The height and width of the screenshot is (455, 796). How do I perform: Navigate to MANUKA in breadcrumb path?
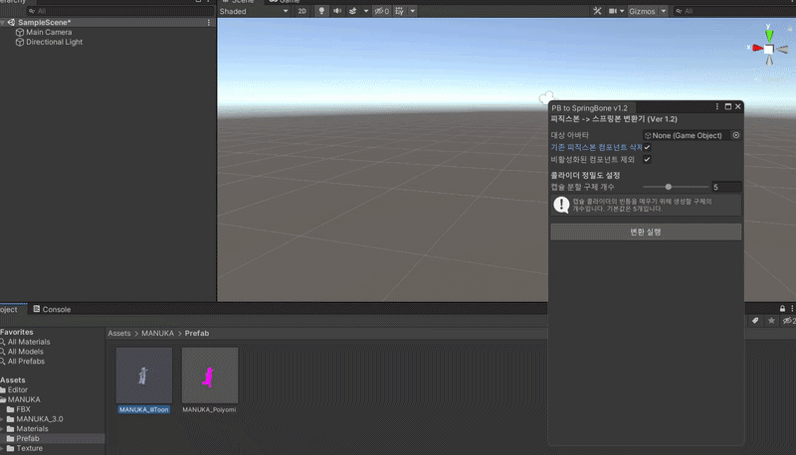(157, 333)
